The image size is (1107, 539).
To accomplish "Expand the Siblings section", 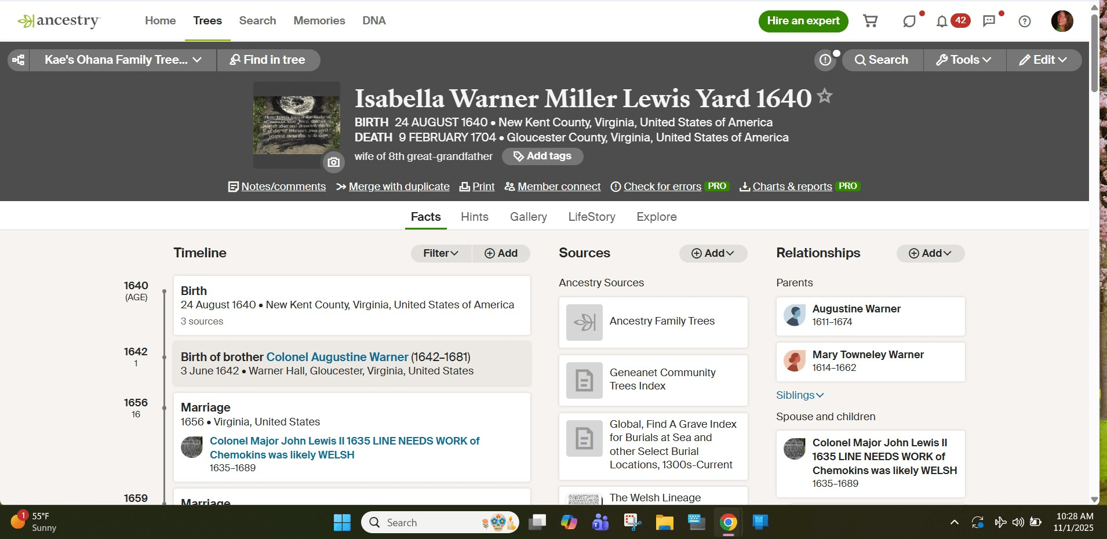I will coord(799,395).
